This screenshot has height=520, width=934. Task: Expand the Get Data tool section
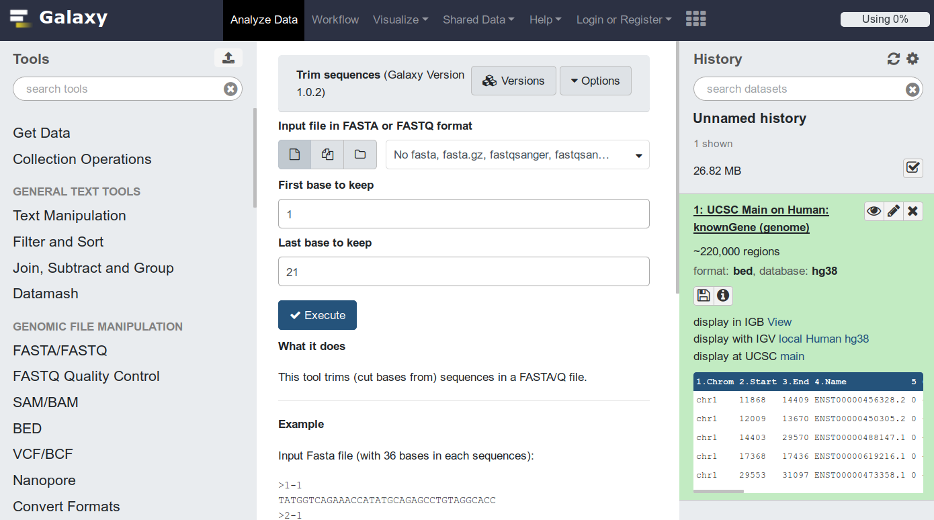click(x=42, y=133)
